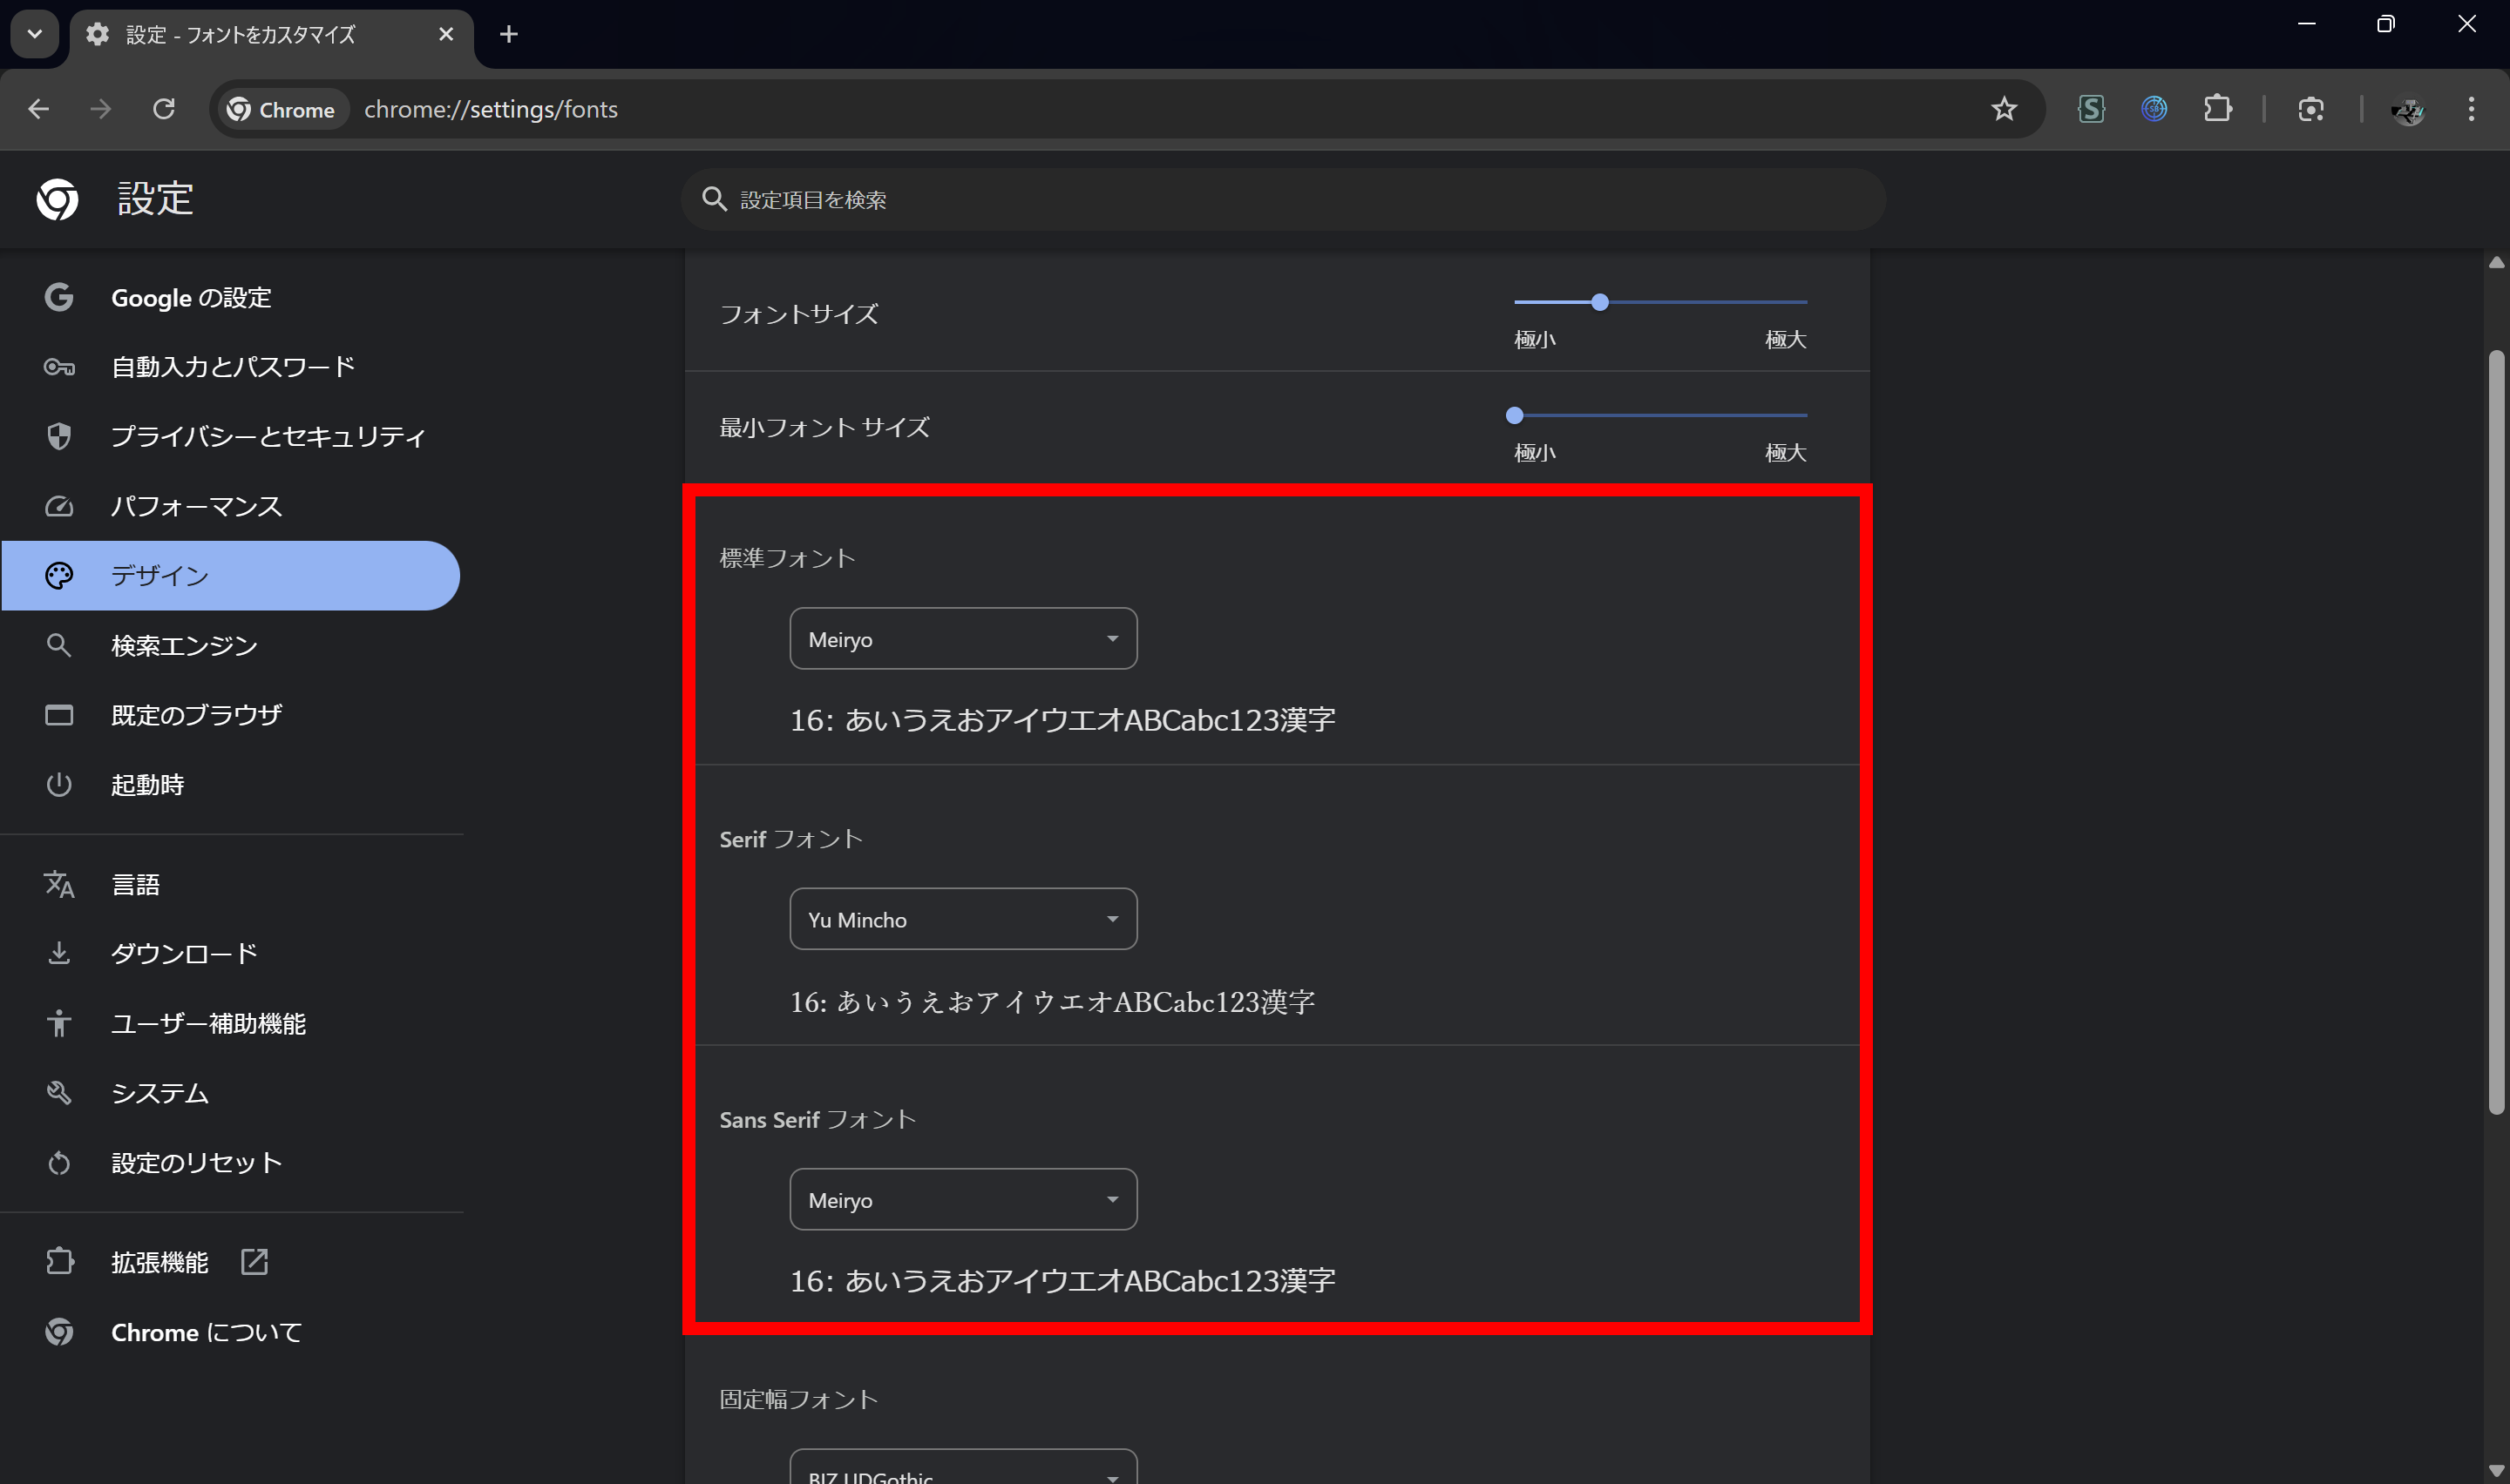Viewport: 2510px width, 1484px height.
Task: Focus the 設定項目を検索 search box
Action: click(1284, 199)
